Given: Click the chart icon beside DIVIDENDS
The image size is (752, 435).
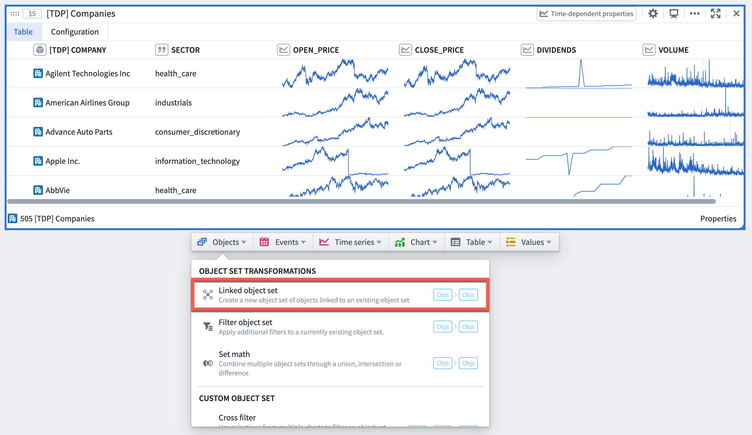Looking at the screenshot, I should [x=527, y=50].
